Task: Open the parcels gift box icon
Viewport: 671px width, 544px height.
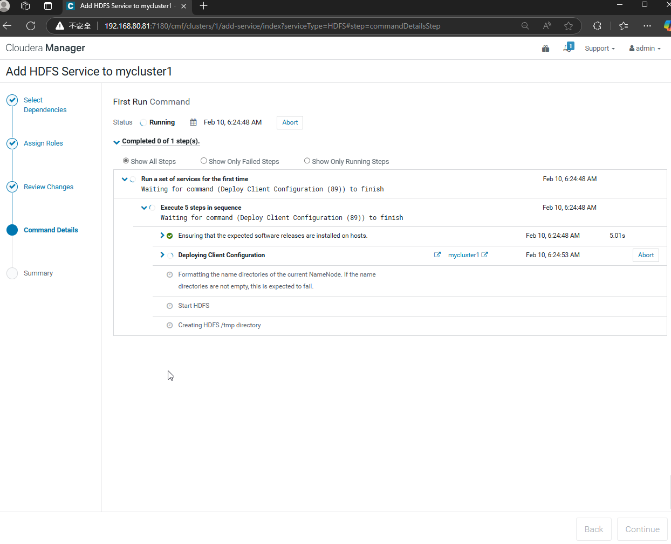Action: (x=545, y=49)
